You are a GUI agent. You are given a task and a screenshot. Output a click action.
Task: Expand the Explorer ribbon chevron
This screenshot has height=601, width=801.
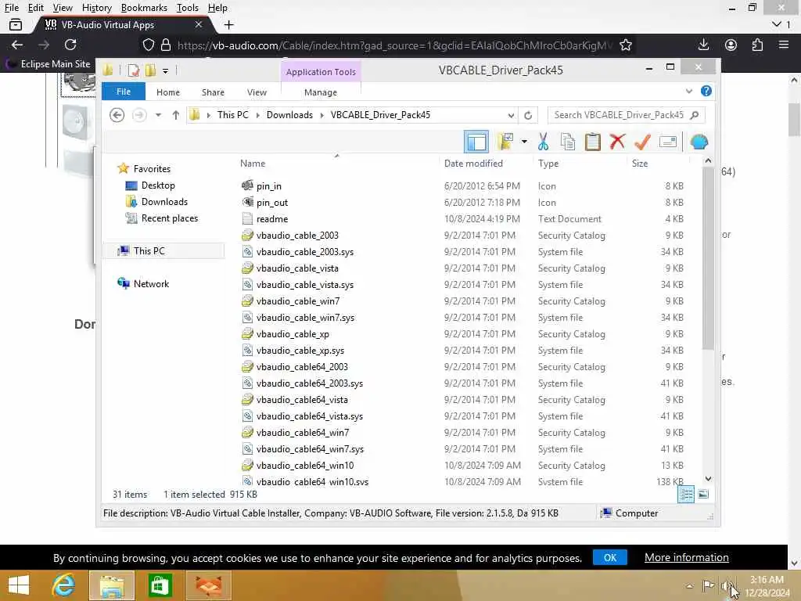[688, 92]
